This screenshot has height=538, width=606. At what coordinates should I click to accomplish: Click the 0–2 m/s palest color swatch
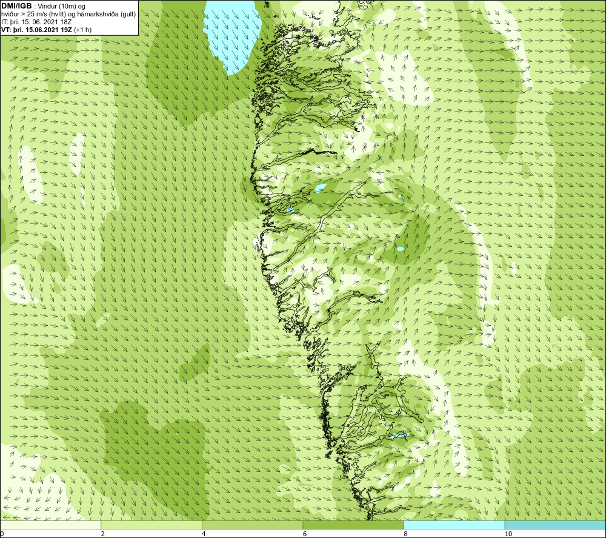51,525
